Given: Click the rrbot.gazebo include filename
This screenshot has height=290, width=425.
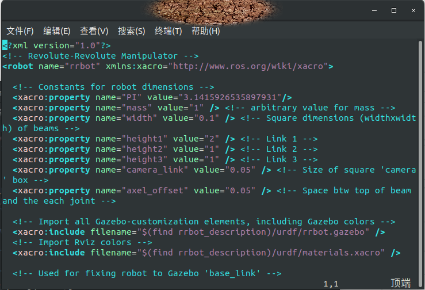Looking at the screenshot, I should (253, 232).
